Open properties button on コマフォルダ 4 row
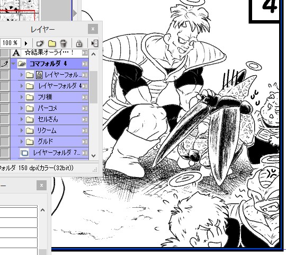This screenshot has height=255, width=286. (85, 64)
